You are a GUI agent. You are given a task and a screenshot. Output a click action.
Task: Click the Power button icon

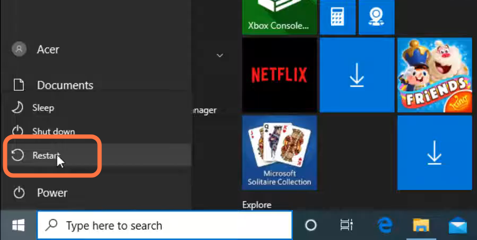[19, 193]
